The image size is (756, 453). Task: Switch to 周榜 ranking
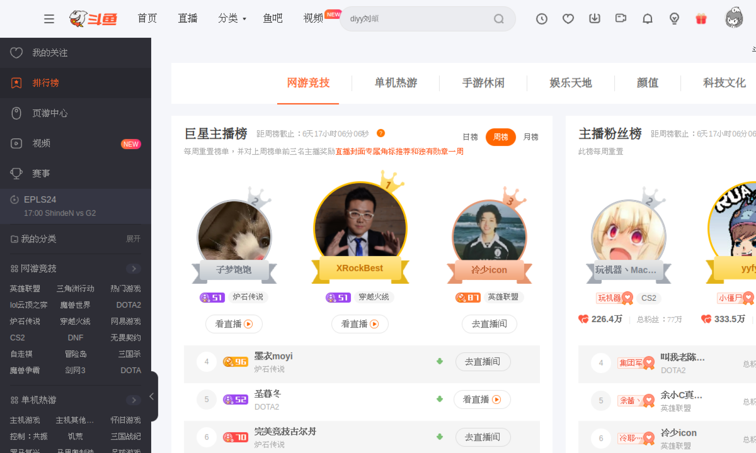(500, 137)
